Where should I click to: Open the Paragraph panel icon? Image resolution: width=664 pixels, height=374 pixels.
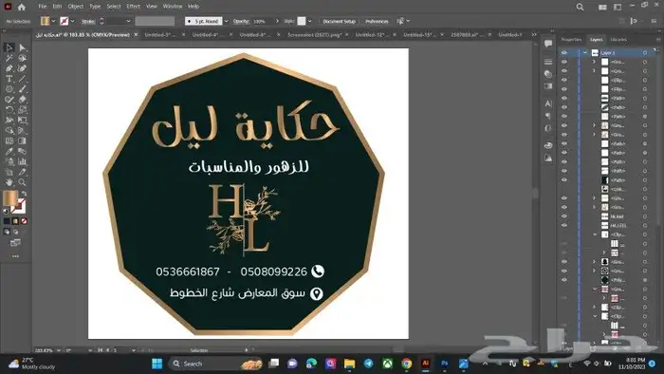548,116
